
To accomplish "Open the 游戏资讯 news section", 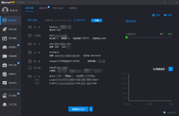I will [11, 83].
